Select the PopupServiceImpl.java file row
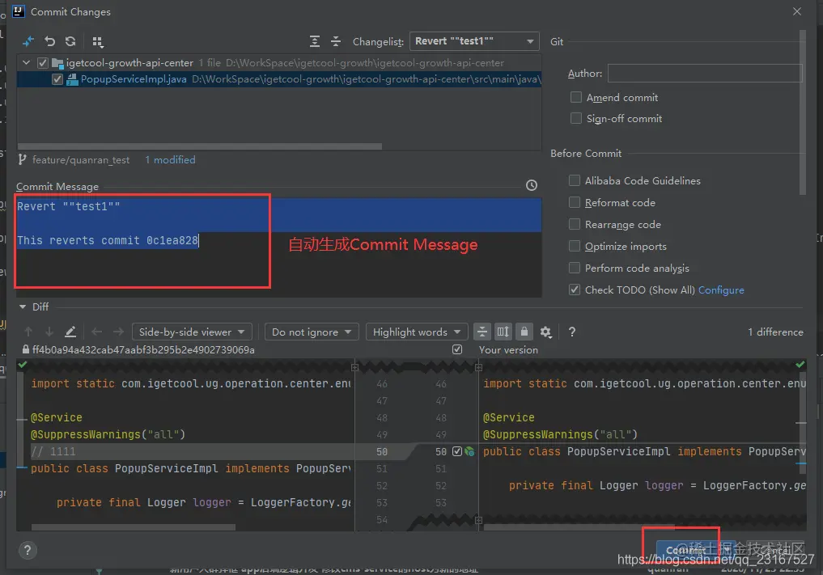The width and height of the screenshot is (823, 575). tap(279, 79)
